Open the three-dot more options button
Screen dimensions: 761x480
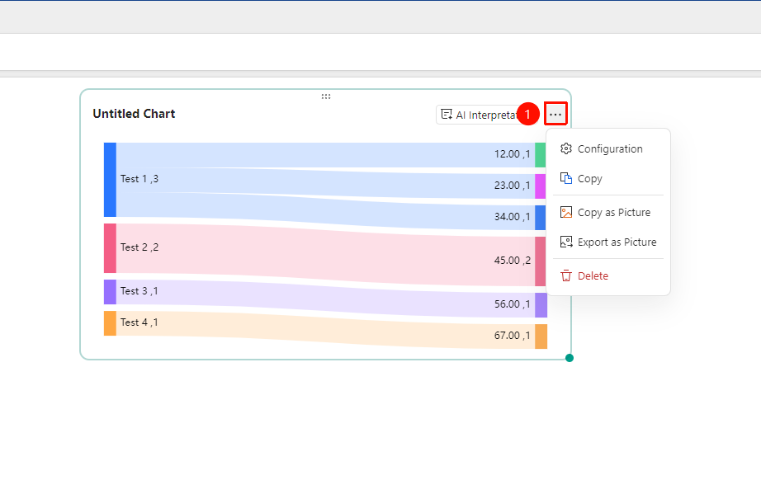pos(555,115)
